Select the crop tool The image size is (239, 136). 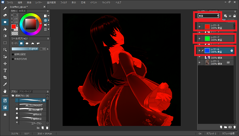coord(5,77)
